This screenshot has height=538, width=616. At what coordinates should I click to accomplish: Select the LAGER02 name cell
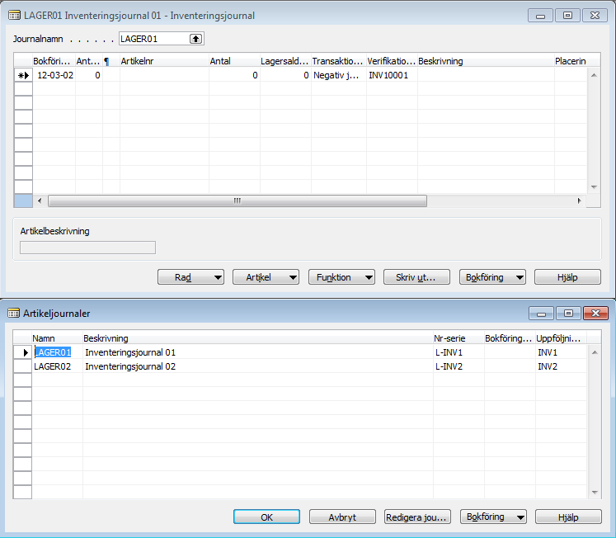(58, 366)
